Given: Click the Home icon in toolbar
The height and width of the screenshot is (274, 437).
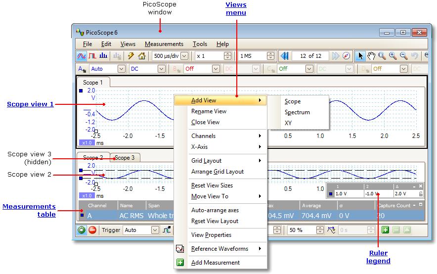Looking at the screenshot, I should click(142, 56).
